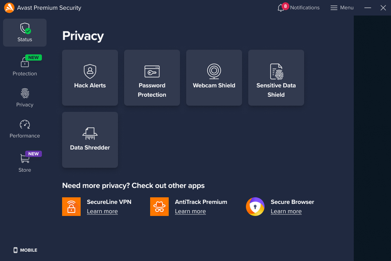Click the SecureLine VPN orange icon
The height and width of the screenshot is (261, 391).
point(71,207)
